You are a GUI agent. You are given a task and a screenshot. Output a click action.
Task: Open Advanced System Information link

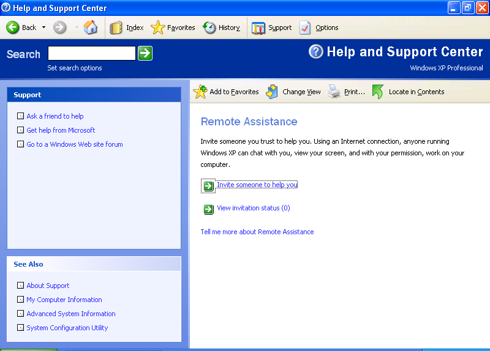(71, 314)
